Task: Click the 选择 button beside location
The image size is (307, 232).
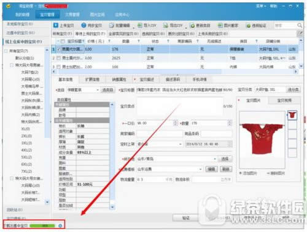Action: tap(225, 159)
